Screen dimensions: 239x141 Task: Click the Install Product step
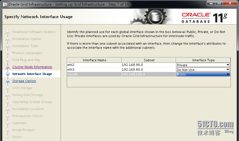(23, 130)
